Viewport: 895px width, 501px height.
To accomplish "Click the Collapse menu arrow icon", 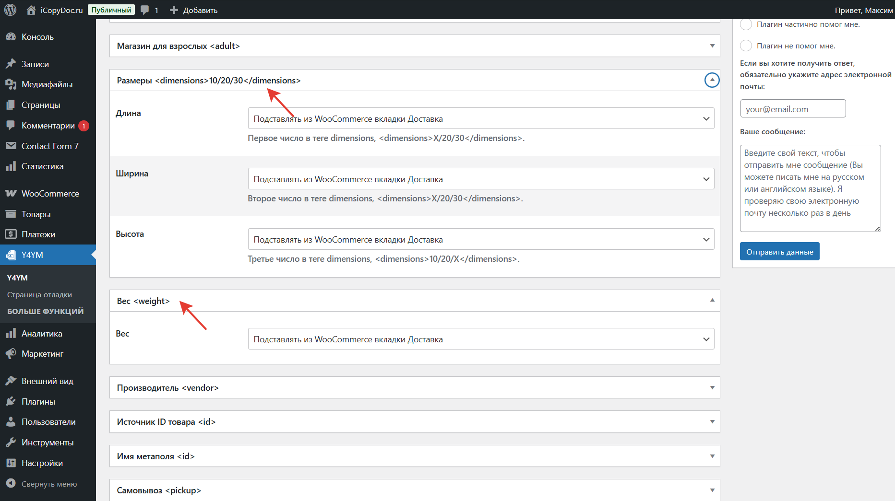I will pyautogui.click(x=11, y=484).
